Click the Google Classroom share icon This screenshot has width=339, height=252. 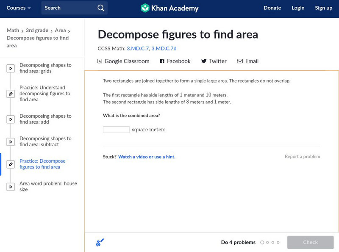click(x=100, y=61)
